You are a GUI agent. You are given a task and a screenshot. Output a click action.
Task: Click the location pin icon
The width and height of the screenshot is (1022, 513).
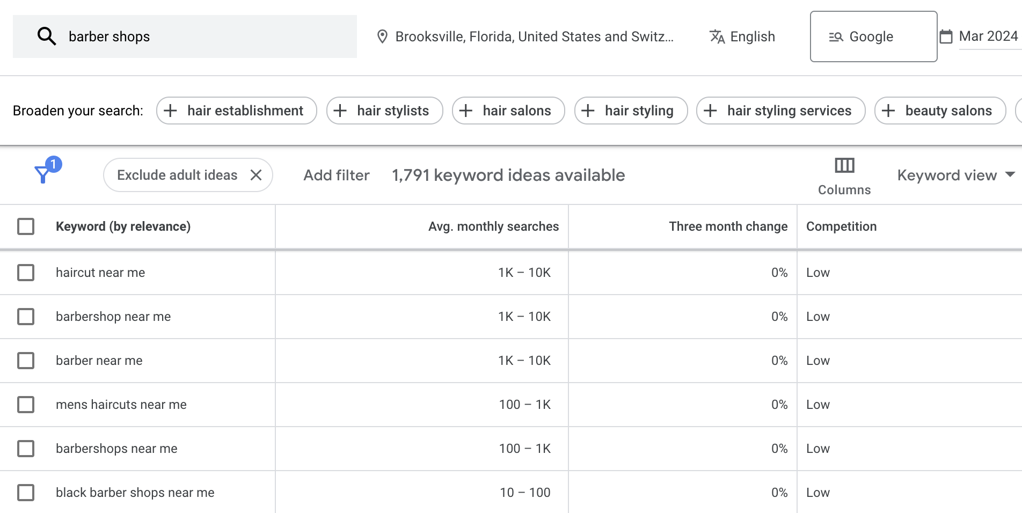383,36
